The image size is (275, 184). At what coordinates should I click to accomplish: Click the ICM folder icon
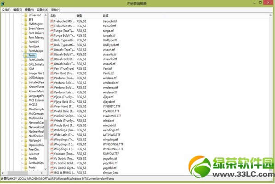(26, 69)
